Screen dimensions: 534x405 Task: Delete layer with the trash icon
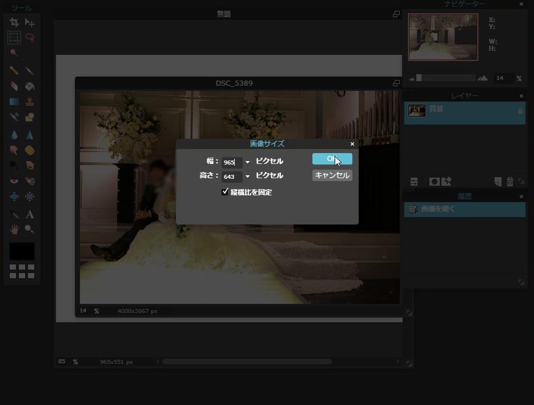[x=510, y=182]
